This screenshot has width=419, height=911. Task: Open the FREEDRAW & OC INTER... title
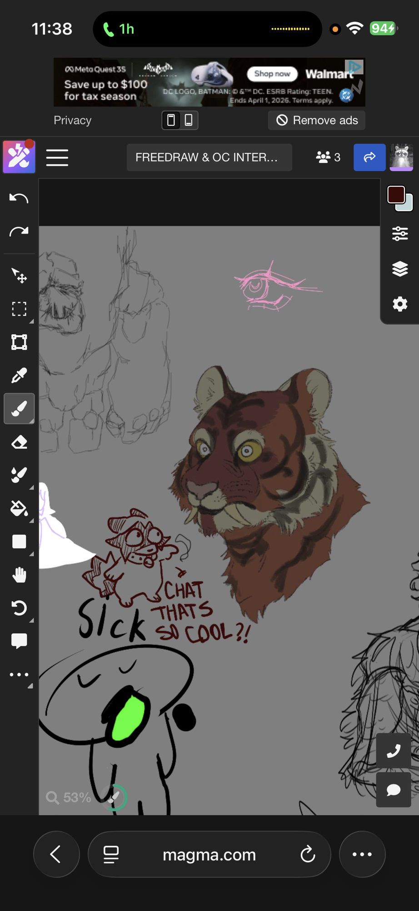[x=209, y=158]
